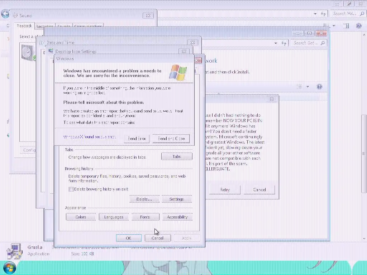Change view icon in rear Explorer toolbar
Viewport: 367px width, 275px height.
point(326,25)
